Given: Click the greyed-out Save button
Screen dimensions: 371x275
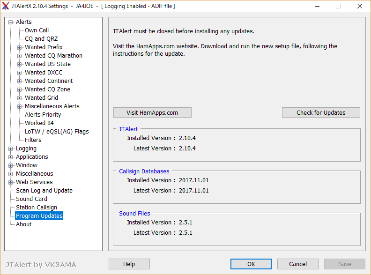Looking at the screenshot, I should coord(345,264).
